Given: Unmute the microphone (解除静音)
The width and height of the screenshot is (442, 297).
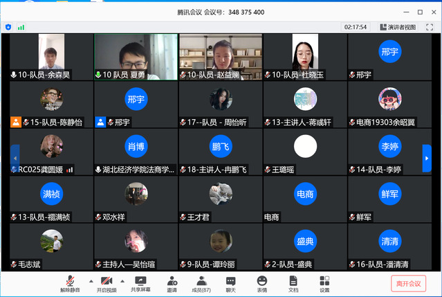Looking at the screenshot, I should 69,282.
